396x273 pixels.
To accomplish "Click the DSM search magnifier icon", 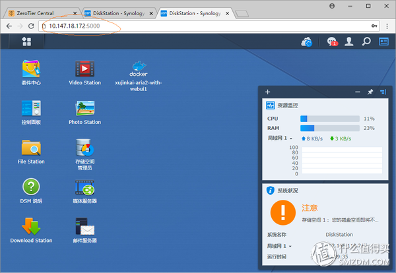I will click(x=366, y=42).
